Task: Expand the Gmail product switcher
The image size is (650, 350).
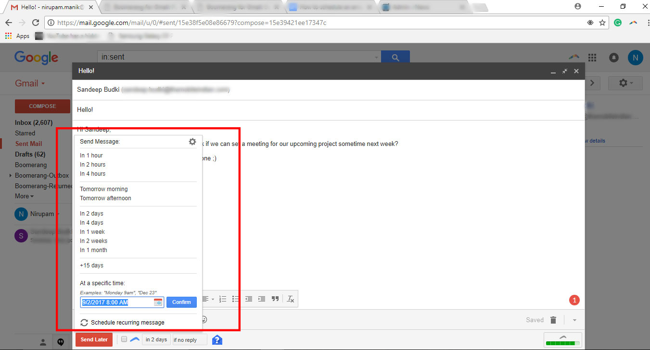Action: [x=30, y=83]
